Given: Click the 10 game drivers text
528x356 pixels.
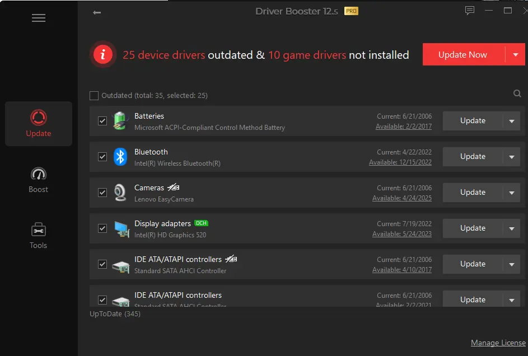Looking at the screenshot, I should tap(307, 55).
